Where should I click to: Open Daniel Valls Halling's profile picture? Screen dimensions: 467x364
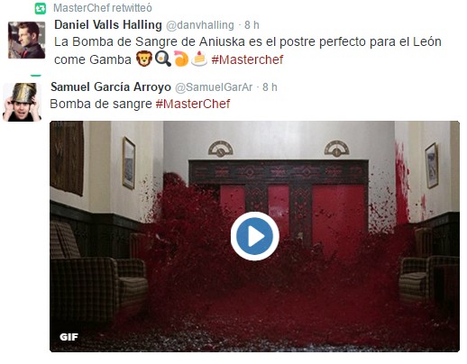pos(26,40)
